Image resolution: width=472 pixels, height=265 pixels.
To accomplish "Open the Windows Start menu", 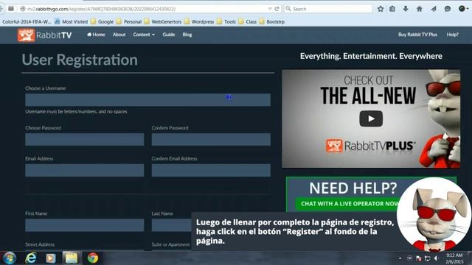I will [10, 258].
